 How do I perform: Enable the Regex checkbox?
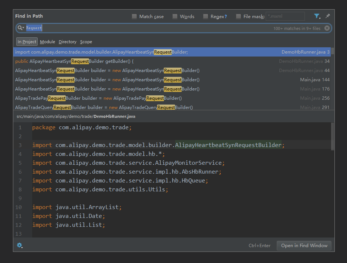(205, 16)
